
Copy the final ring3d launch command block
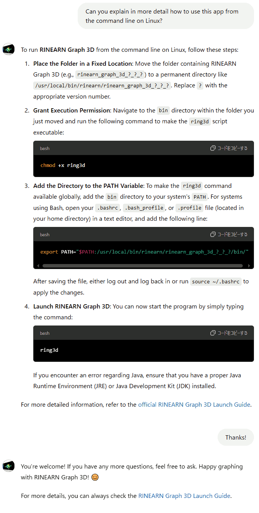[229, 333]
